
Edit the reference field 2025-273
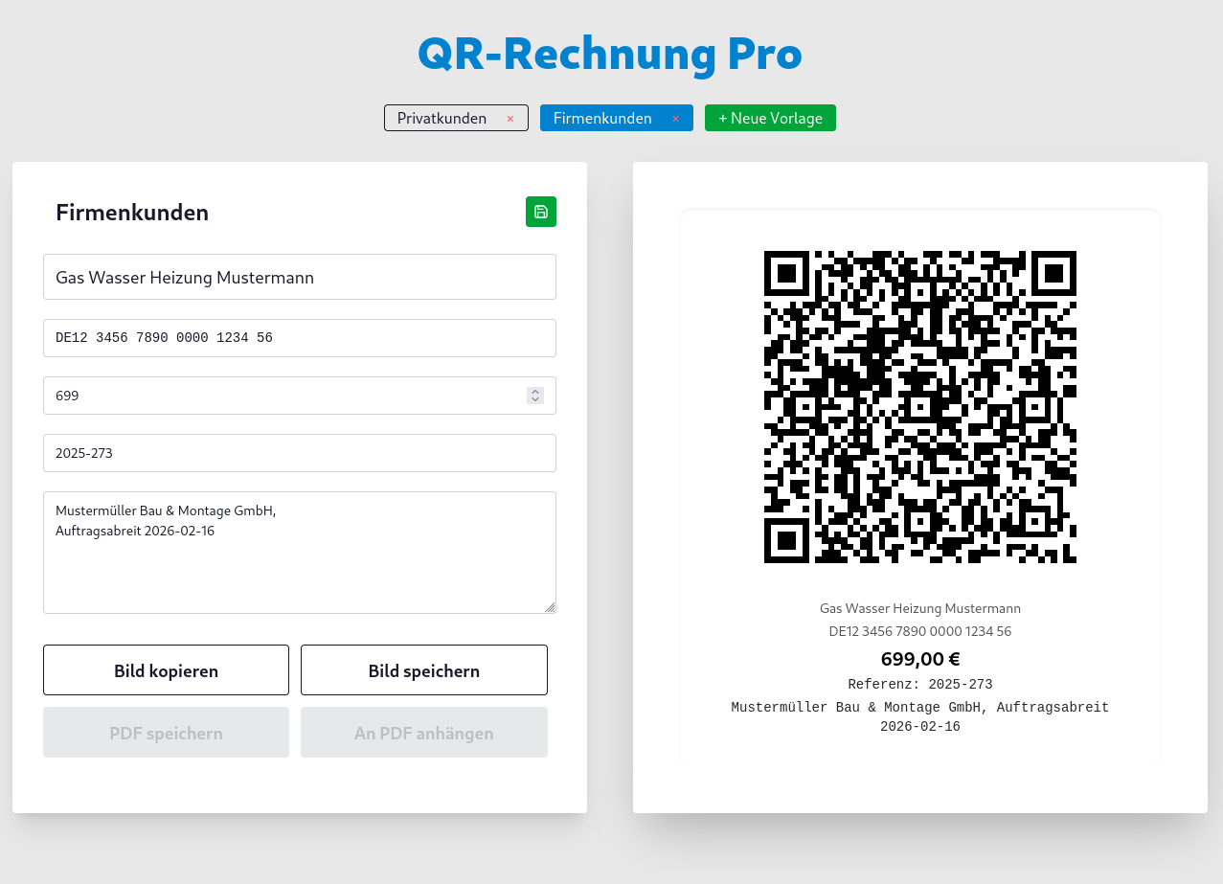pyautogui.click(x=299, y=453)
